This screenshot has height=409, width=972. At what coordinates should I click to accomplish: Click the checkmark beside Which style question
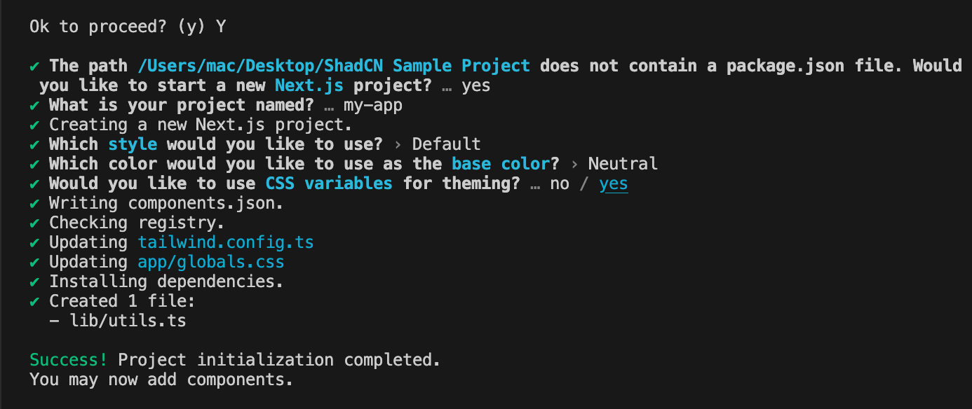click(x=34, y=144)
